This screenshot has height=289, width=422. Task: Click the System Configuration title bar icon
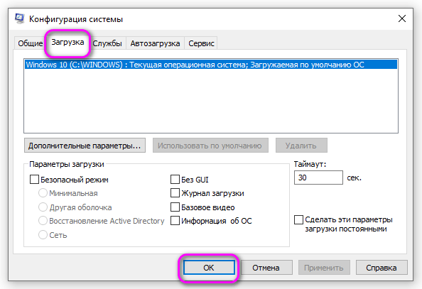(19, 18)
